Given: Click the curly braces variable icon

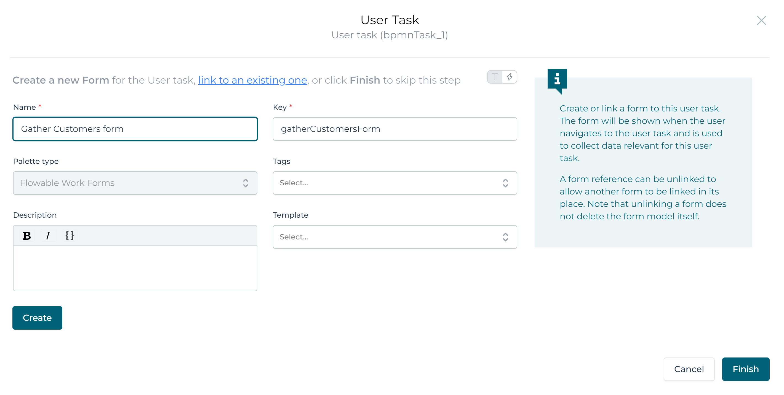Looking at the screenshot, I should 70,235.
